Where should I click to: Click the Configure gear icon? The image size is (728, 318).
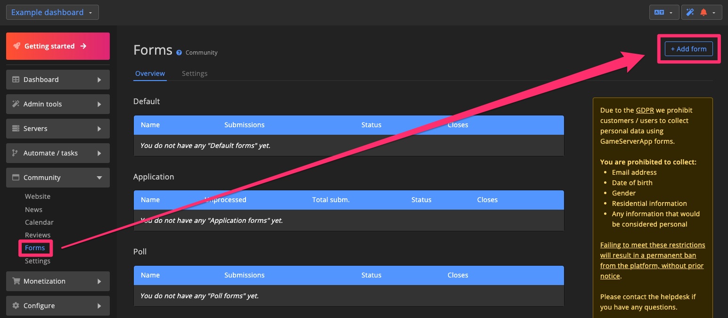tap(15, 305)
